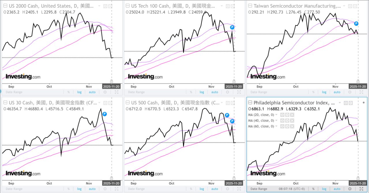This screenshot has width=369, height=193.
Task: Remove the MA 60 indicator with X
Action: [292, 126]
